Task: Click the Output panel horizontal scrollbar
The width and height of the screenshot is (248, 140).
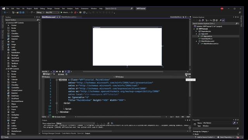Action: click(x=77, y=131)
